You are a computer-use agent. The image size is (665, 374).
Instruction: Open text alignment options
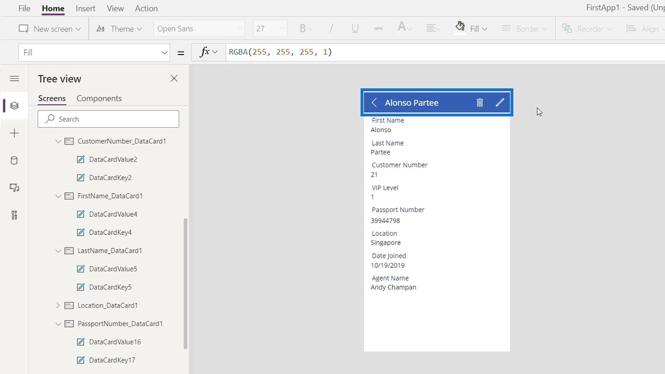pyautogui.click(x=433, y=28)
